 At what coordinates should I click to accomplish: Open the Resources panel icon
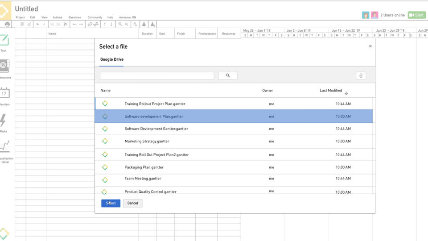click(x=4, y=67)
